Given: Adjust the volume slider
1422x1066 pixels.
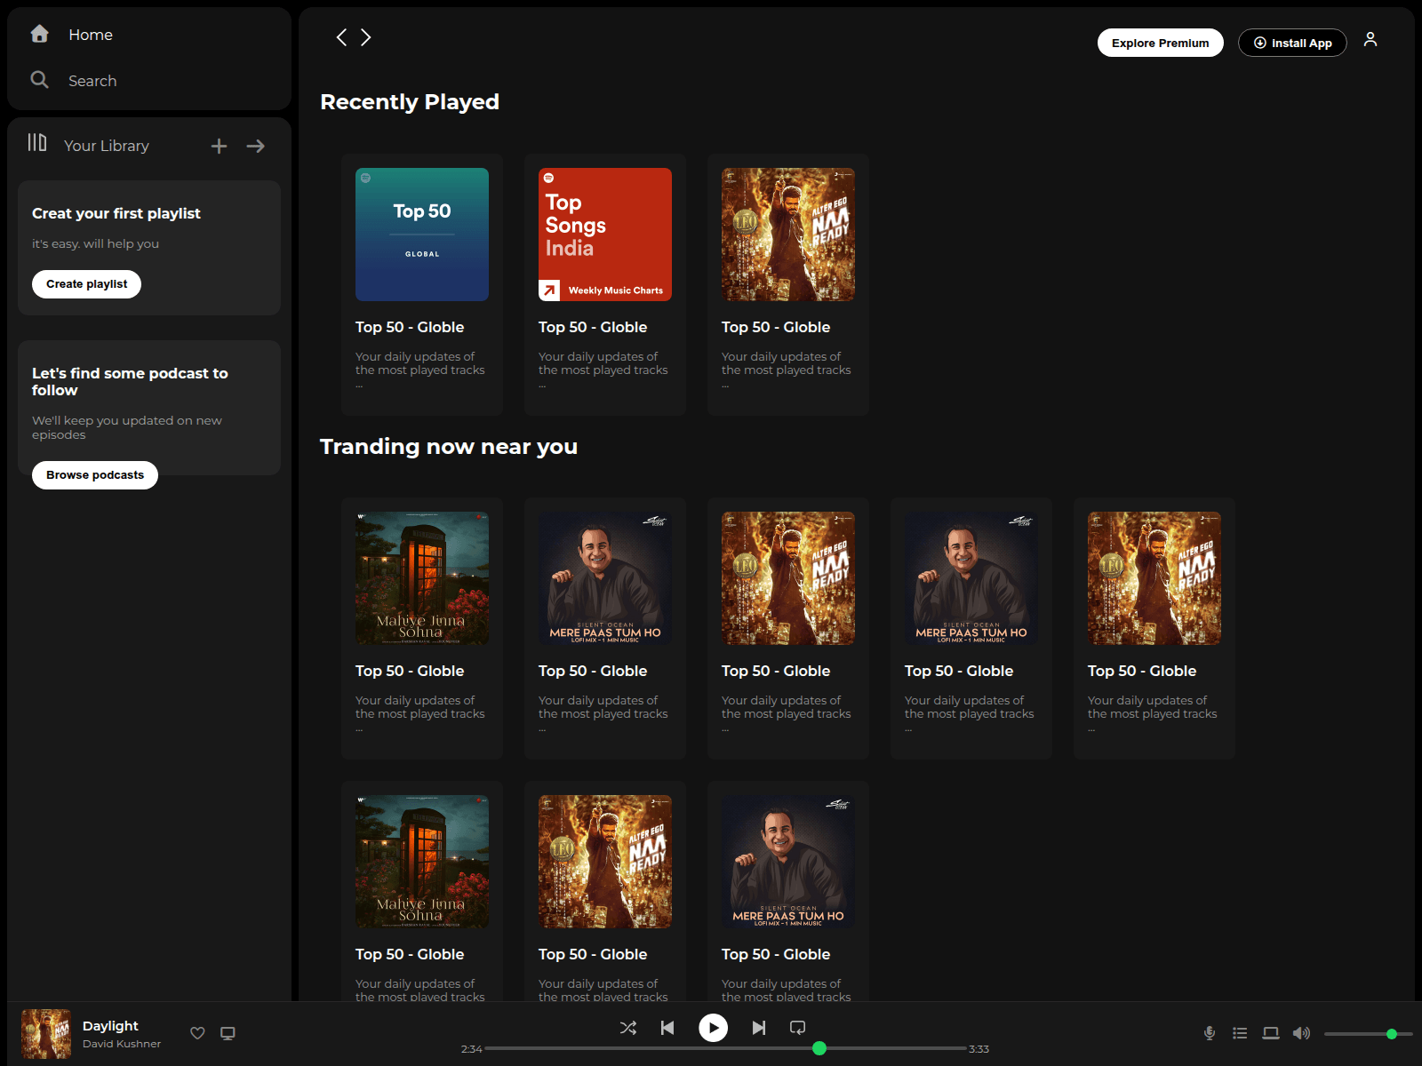Looking at the screenshot, I should click(1369, 1034).
